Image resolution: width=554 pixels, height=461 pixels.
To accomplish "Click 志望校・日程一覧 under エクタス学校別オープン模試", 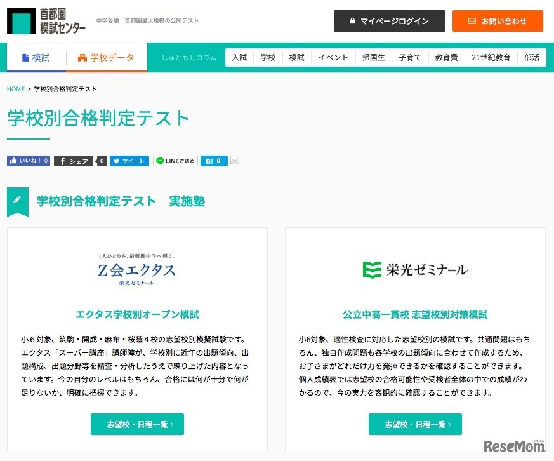I will coord(137,424).
